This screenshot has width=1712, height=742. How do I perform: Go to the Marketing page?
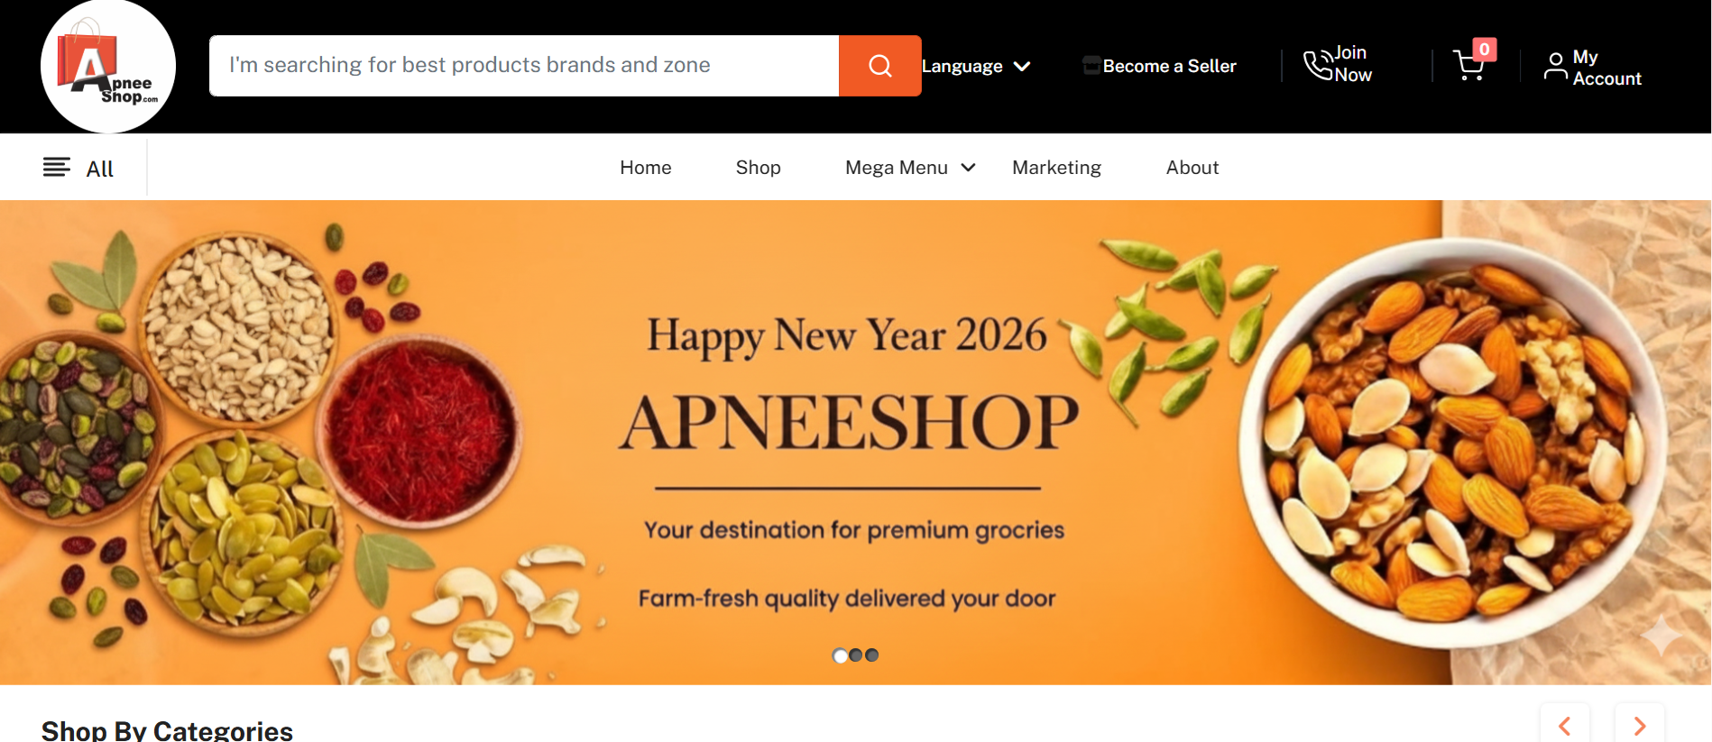[1057, 168]
